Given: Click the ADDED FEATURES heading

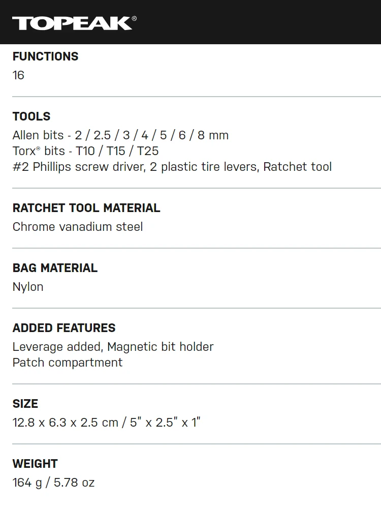Looking at the screenshot, I should (x=64, y=328).
